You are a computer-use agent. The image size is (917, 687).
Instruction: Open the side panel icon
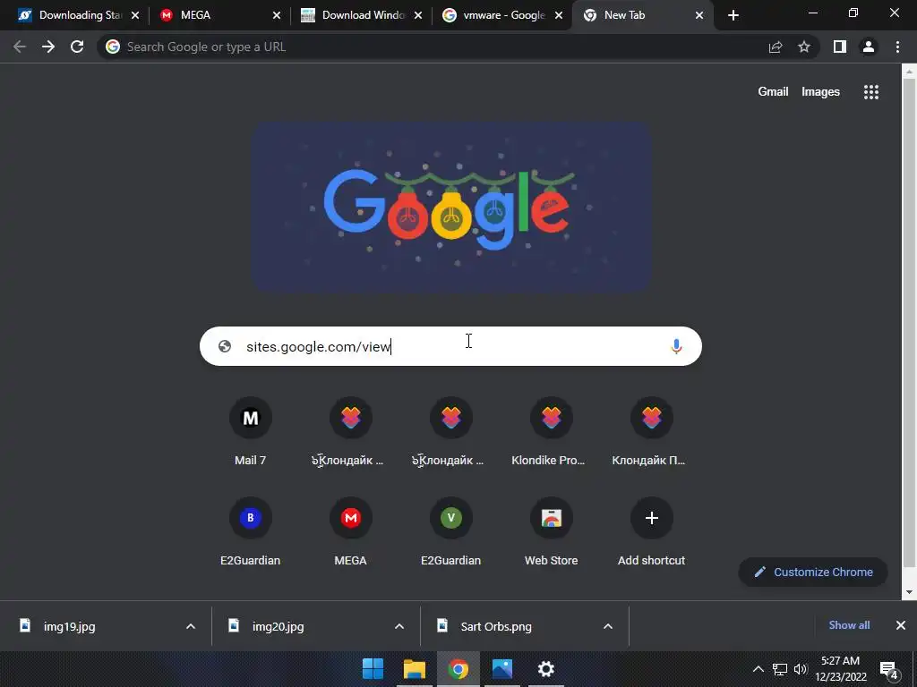point(840,47)
